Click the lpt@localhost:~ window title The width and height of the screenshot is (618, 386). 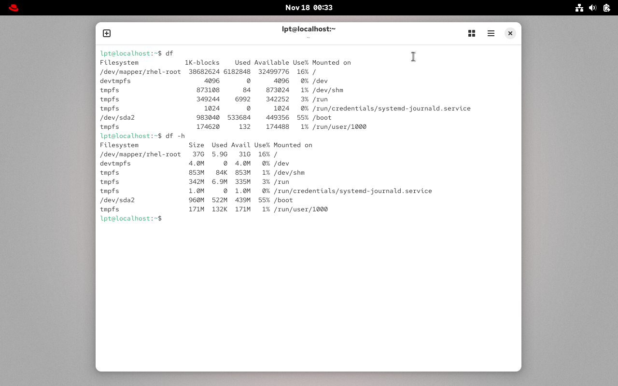[x=309, y=29]
